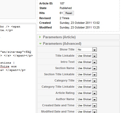Click the Revised label
Image resolution: width=121 pixels, height=113 pixels.
click(x=45, y=18)
